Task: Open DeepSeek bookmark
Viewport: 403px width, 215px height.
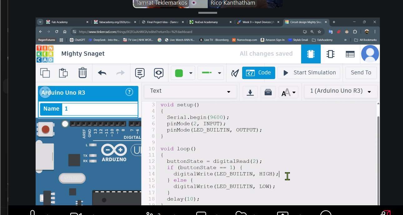Action: coord(104,40)
